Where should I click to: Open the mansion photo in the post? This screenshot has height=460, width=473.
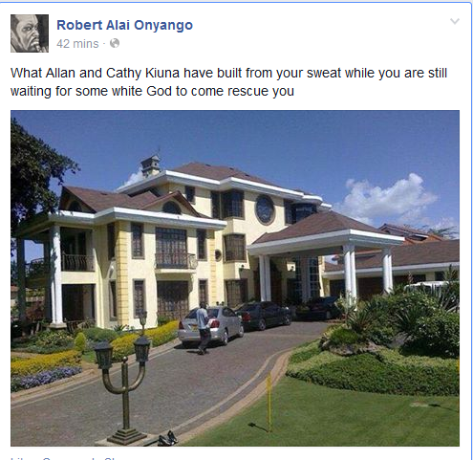pyautogui.click(x=235, y=278)
